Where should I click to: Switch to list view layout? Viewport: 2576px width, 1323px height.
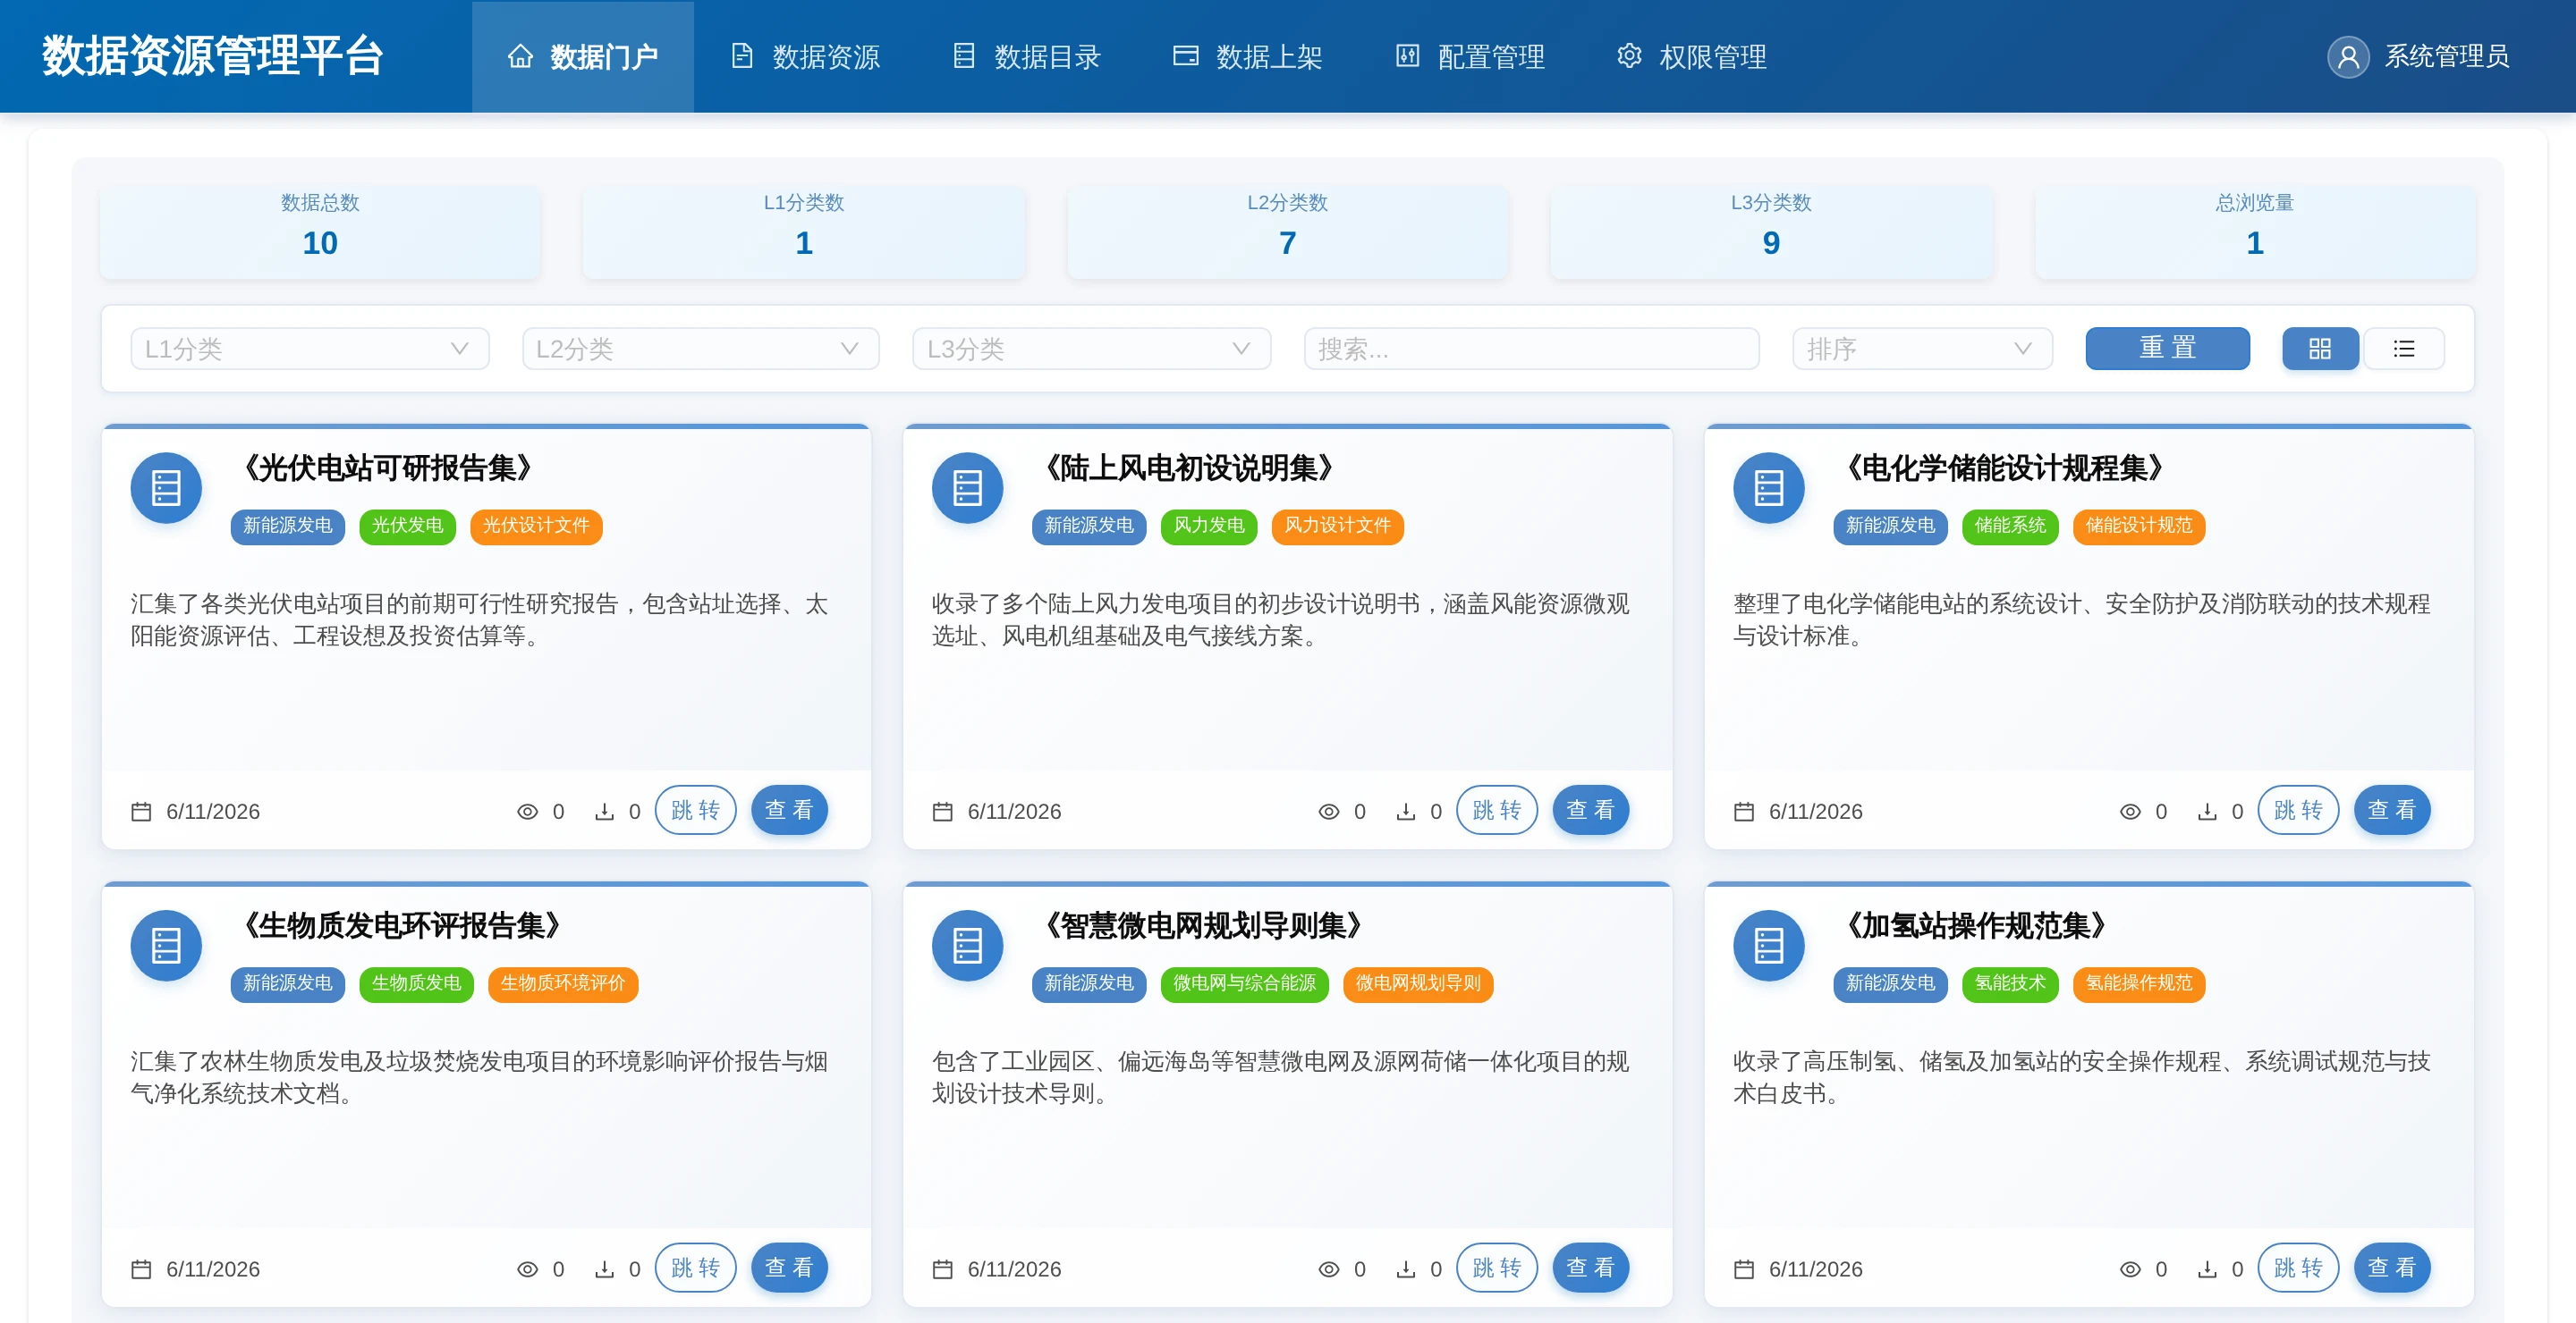(2403, 349)
